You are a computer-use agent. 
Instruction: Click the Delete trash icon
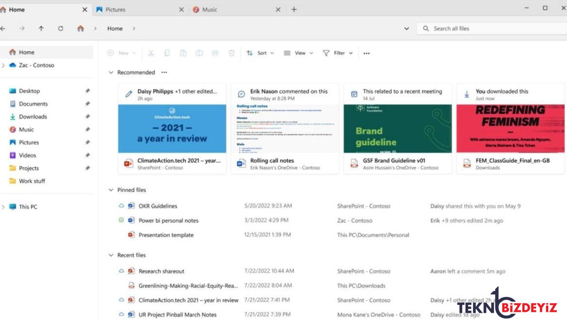pos(231,53)
